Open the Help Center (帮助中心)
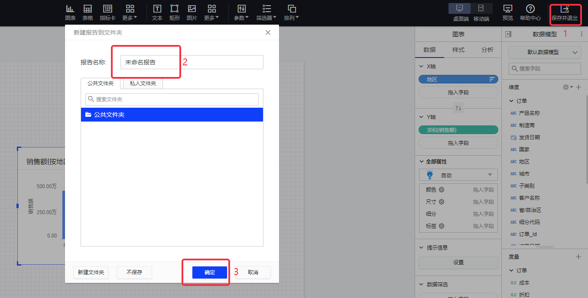 (x=530, y=13)
